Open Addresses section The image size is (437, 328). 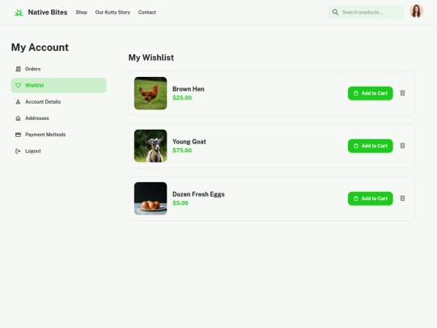pyautogui.click(x=59, y=118)
